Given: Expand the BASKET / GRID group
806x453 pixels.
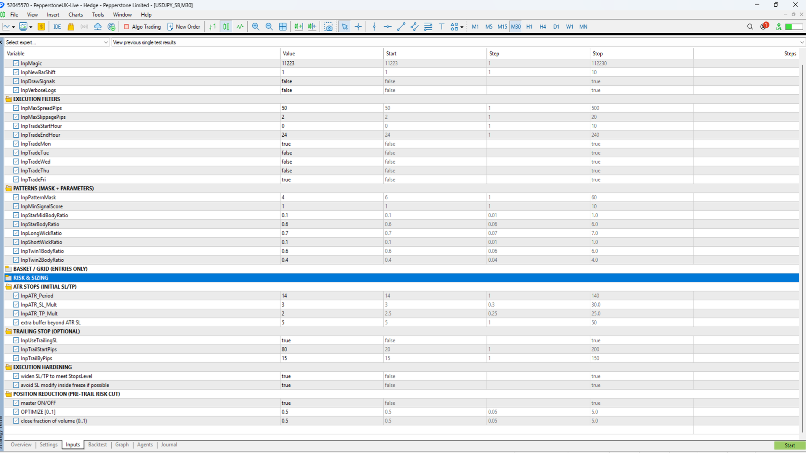Looking at the screenshot, I should pyautogui.click(x=8, y=269).
